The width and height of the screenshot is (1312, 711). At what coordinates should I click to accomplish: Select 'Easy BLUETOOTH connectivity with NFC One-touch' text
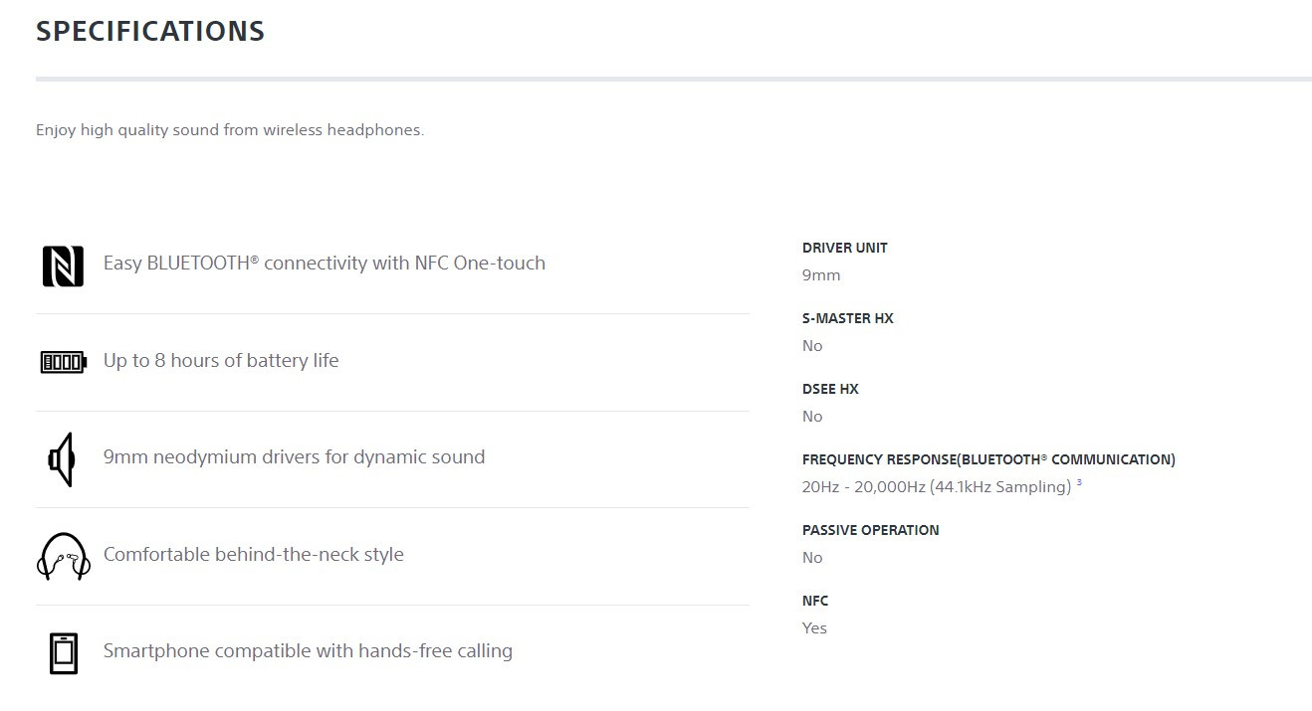coord(325,264)
